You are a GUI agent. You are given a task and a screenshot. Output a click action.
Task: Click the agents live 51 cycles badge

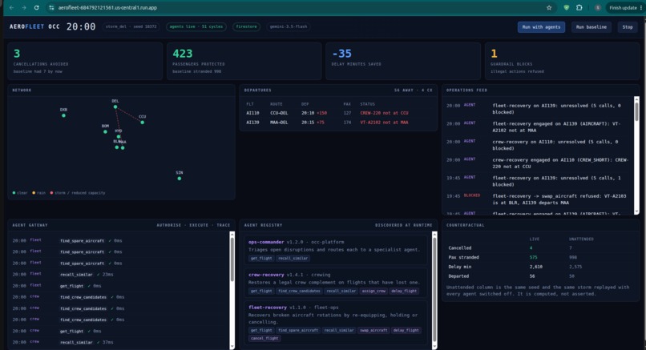pyautogui.click(x=196, y=26)
